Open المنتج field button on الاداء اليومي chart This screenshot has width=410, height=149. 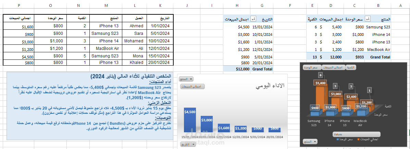point(186,79)
